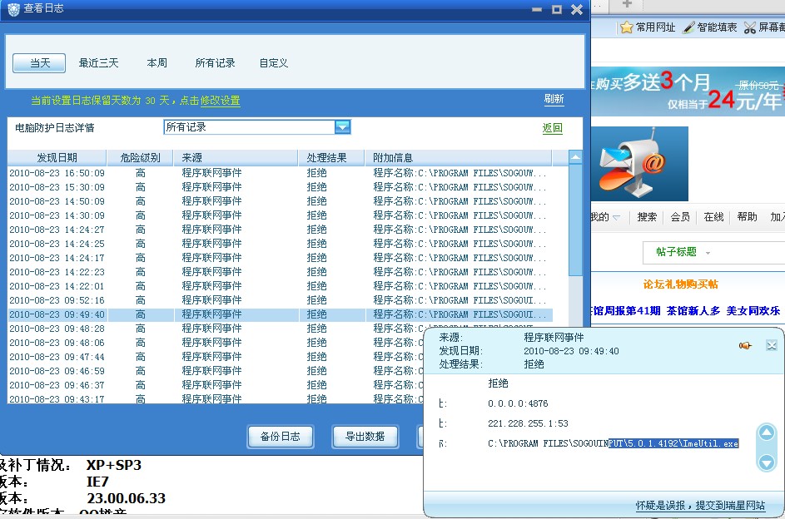This screenshot has height=519, width=785.
Task: Click the 备份日志 button
Action: pos(281,437)
